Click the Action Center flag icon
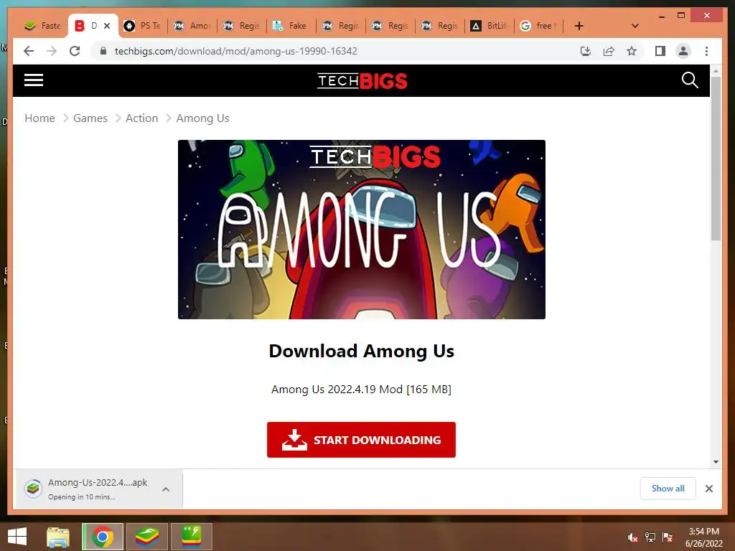The width and height of the screenshot is (735, 551). point(668,537)
